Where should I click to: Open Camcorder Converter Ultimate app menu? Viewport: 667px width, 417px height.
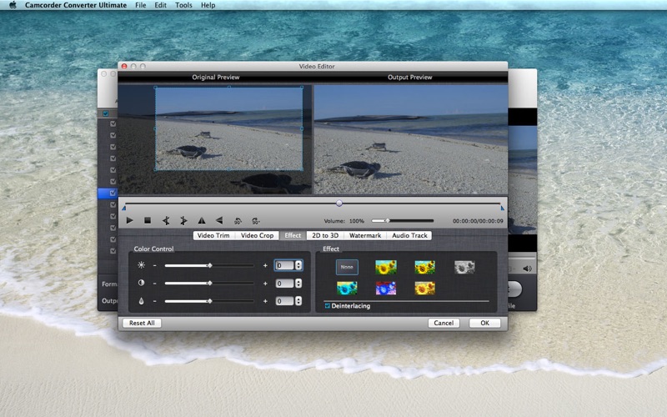click(x=76, y=5)
